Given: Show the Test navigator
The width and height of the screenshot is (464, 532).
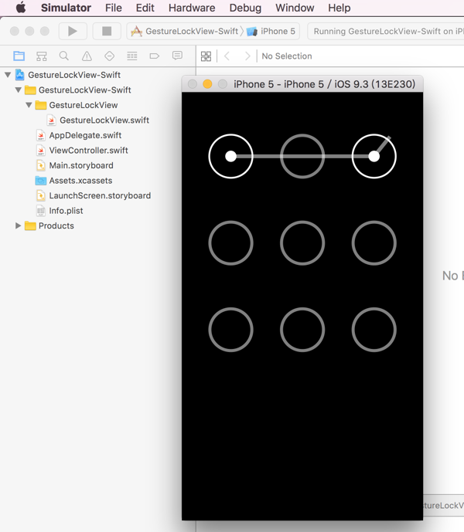Looking at the screenshot, I should [109, 56].
